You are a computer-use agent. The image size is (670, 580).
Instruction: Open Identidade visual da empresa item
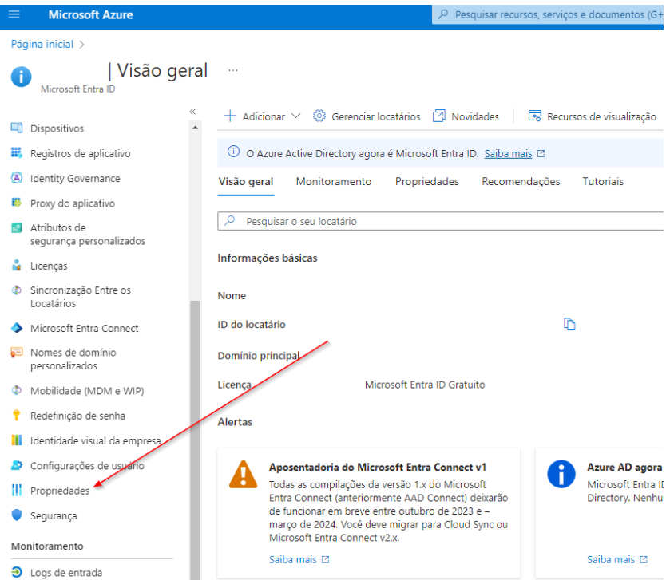[96, 441]
